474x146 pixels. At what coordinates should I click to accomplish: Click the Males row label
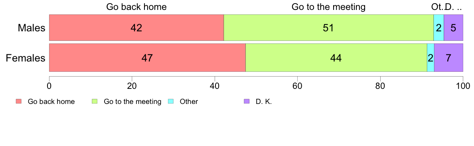[32, 28]
